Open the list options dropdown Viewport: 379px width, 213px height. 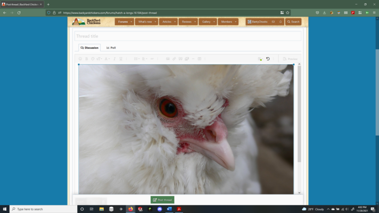137,59
